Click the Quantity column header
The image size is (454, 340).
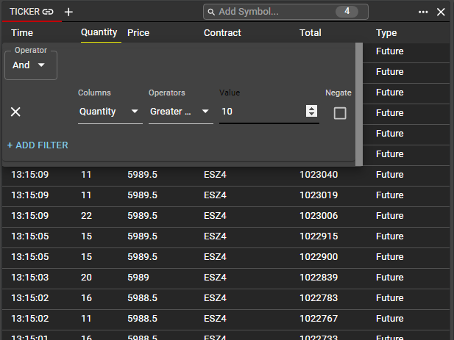(99, 32)
